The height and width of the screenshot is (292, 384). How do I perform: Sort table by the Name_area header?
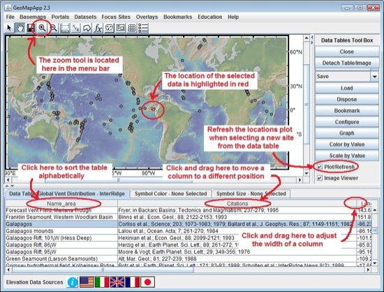coord(61,203)
